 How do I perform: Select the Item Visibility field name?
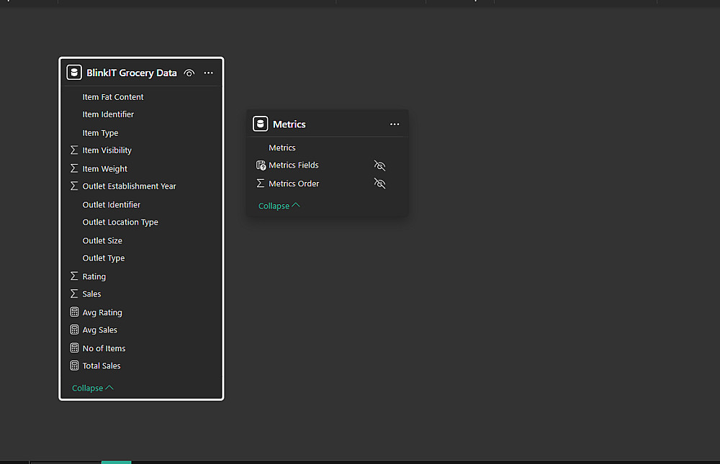point(107,150)
